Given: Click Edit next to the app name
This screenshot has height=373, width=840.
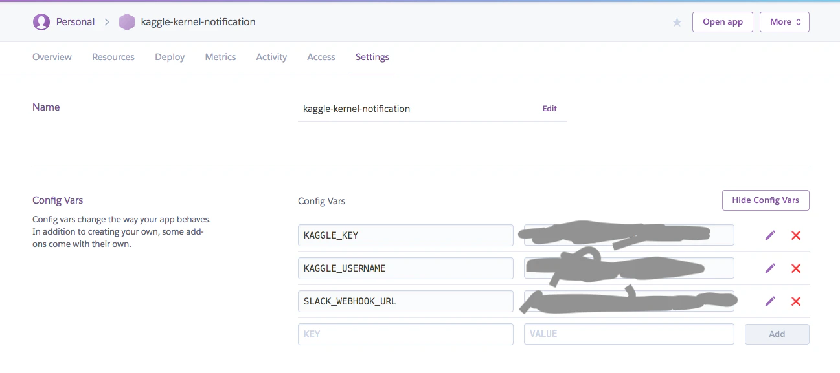Looking at the screenshot, I should pyautogui.click(x=549, y=109).
